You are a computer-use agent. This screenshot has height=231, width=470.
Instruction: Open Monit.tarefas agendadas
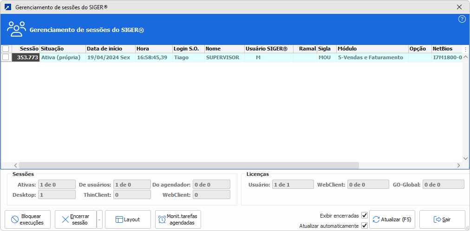[178, 219]
